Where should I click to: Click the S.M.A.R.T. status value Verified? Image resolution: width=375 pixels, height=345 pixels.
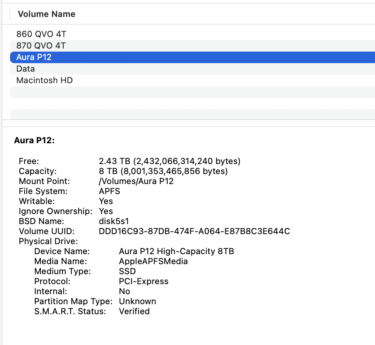pos(134,312)
